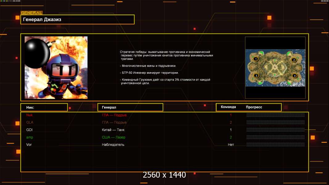The width and height of the screenshot is (329, 185).
Task: Click team number 1 in GDI's row
Action: coord(231,130)
